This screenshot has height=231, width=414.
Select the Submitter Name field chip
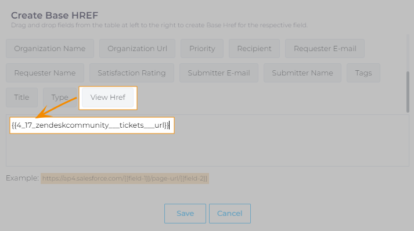(303, 73)
